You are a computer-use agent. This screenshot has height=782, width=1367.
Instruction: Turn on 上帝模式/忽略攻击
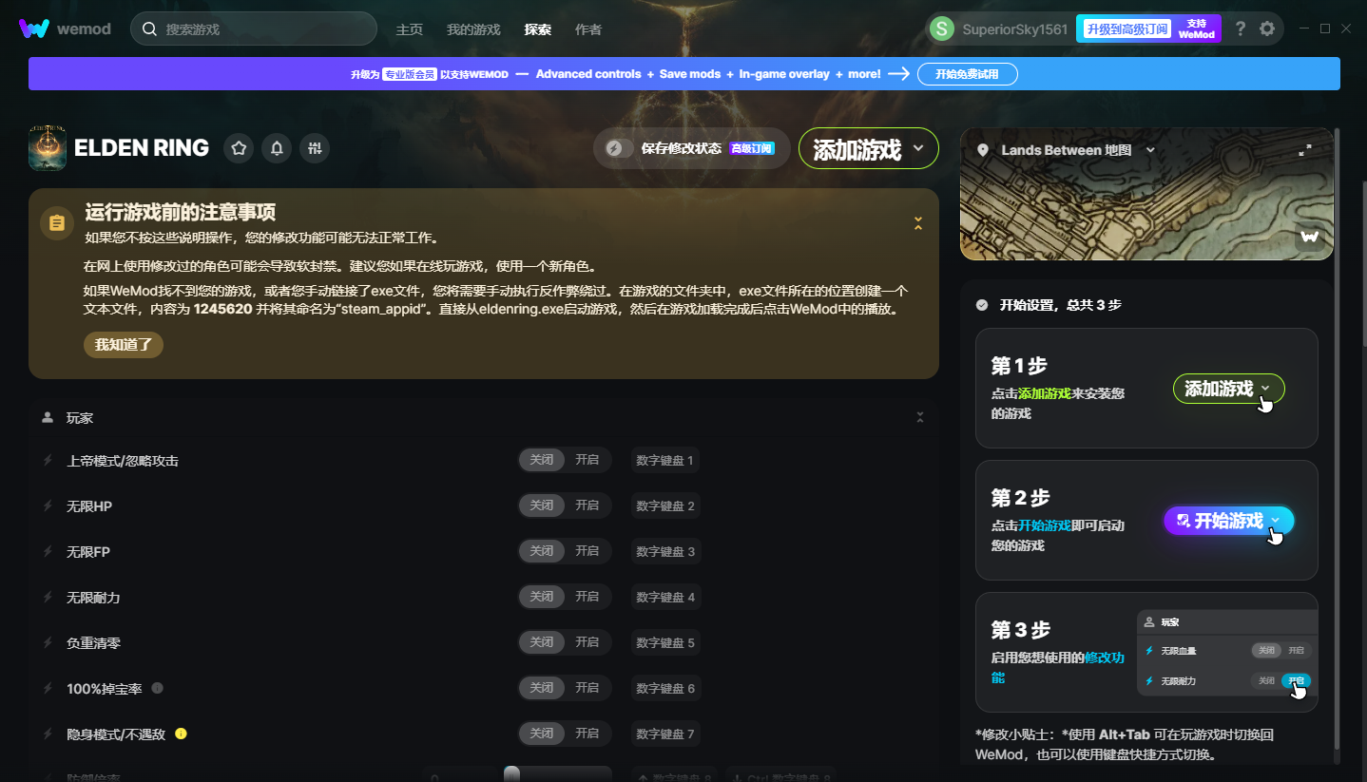coord(587,459)
